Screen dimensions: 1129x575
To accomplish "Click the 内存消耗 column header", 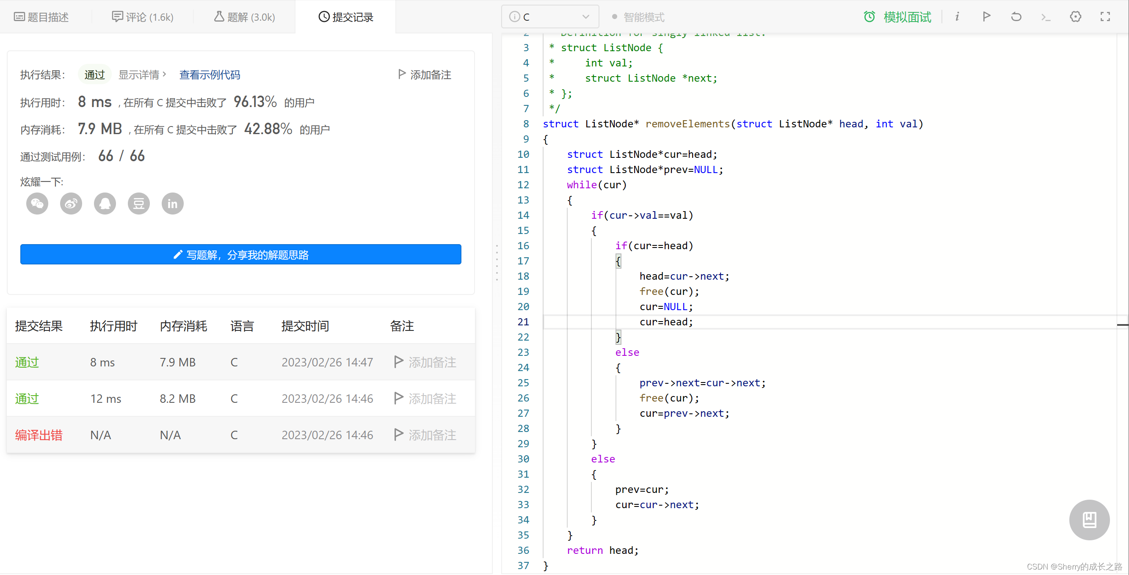I will click(183, 326).
